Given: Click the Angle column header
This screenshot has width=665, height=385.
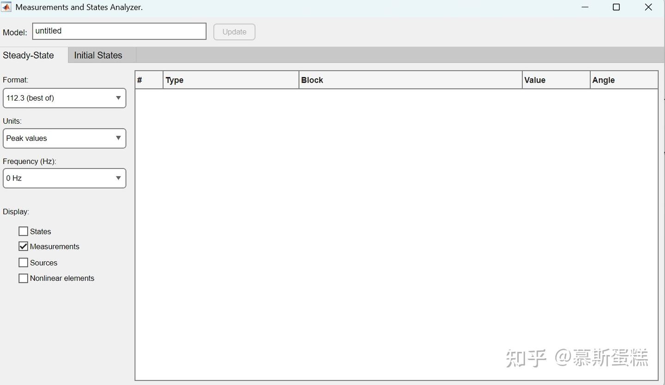Looking at the screenshot, I should click(624, 80).
